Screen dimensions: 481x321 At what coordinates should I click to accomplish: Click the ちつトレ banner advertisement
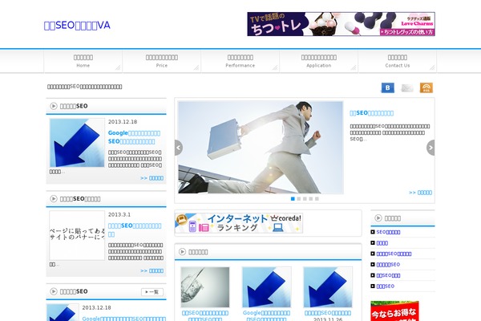[x=342, y=24]
